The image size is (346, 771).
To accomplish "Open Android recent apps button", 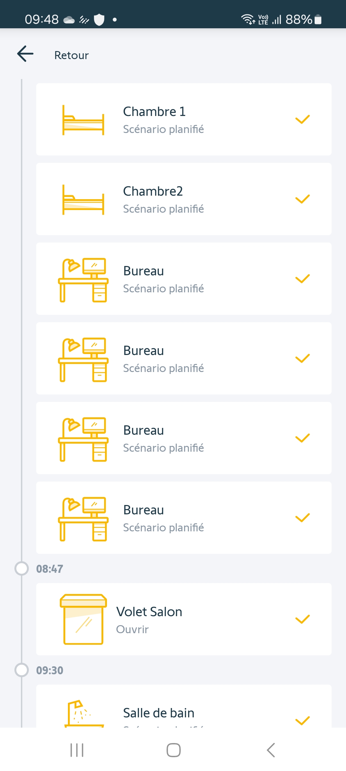I will coord(77,750).
